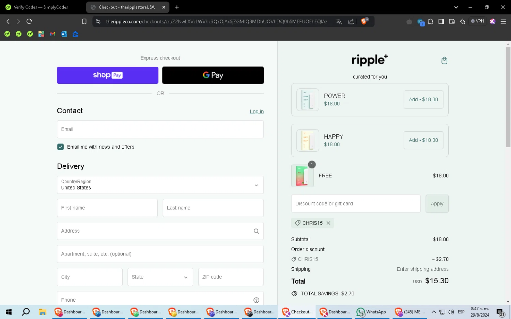The height and width of the screenshot is (319, 511).
Task: Click the ripple+ logo
Action: (370, 60)
